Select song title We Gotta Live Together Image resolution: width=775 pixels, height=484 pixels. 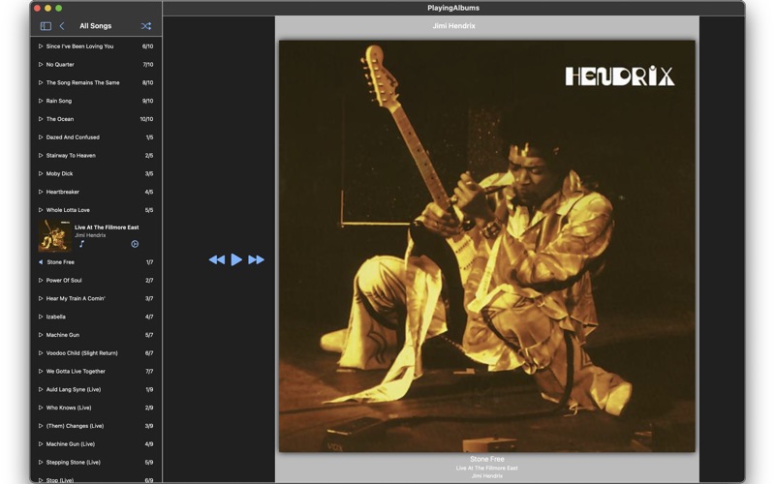(76, 372)
